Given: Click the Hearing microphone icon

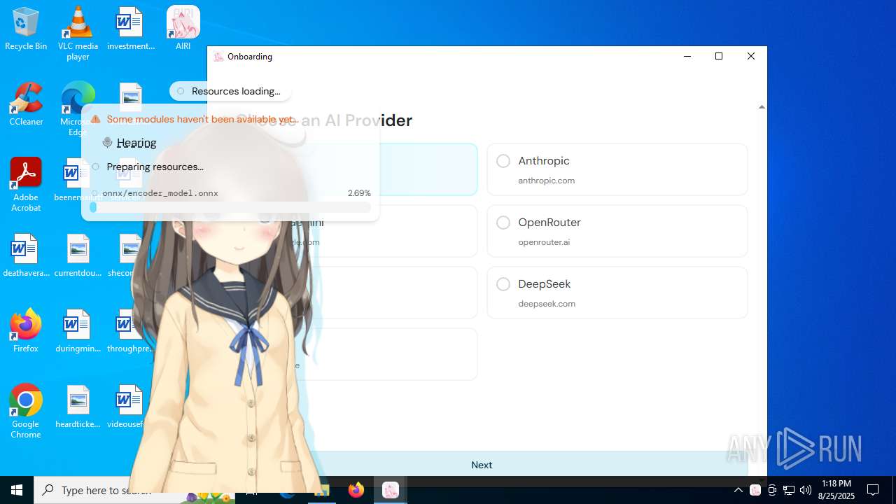Looking at the screenshot, I should tap(107, 143).
